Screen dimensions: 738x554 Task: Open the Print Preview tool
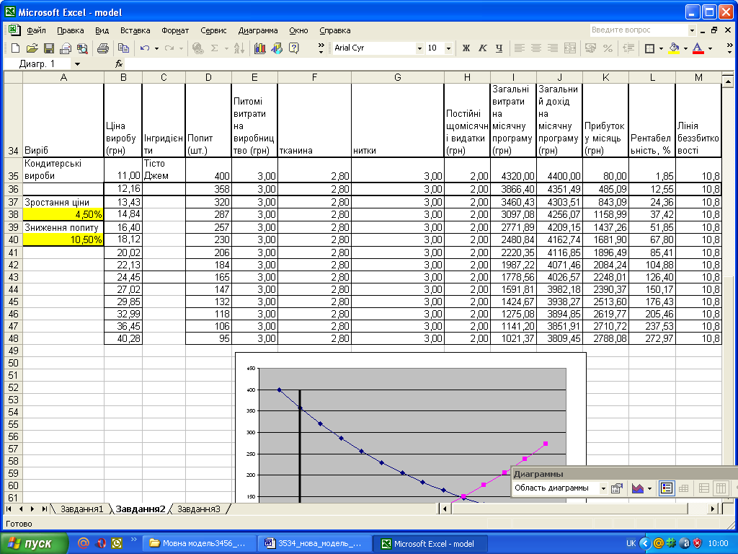click(82, 48)
